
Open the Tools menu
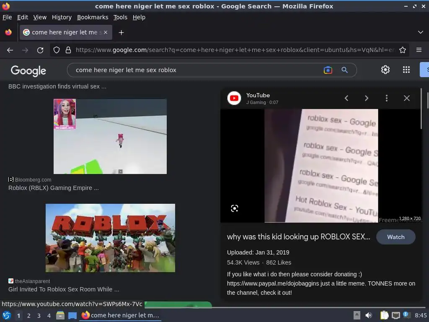[x=120, y=17]
